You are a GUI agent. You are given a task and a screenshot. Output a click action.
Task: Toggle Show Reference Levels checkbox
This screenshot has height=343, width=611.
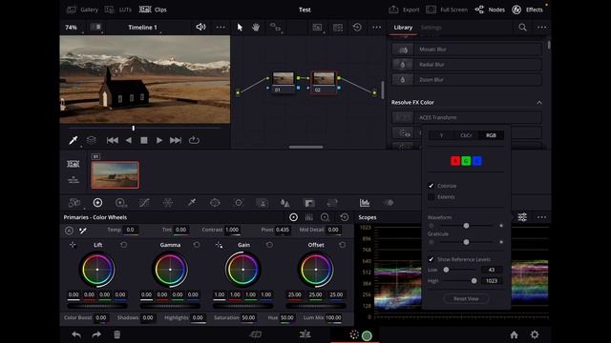[431, 259]
